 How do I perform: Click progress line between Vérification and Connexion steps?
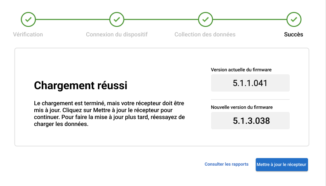point(72,19)
